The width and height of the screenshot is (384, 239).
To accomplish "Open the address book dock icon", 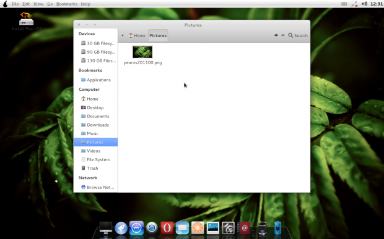I will coord(243,228).
